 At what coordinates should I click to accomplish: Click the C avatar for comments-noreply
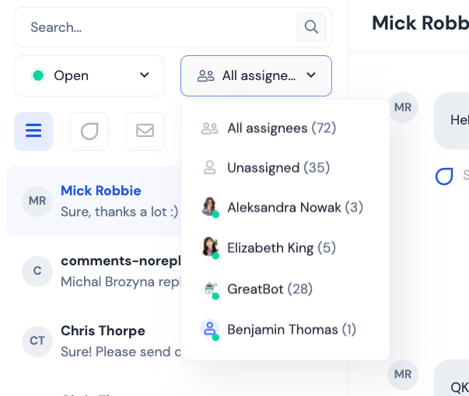click(37, 272)
